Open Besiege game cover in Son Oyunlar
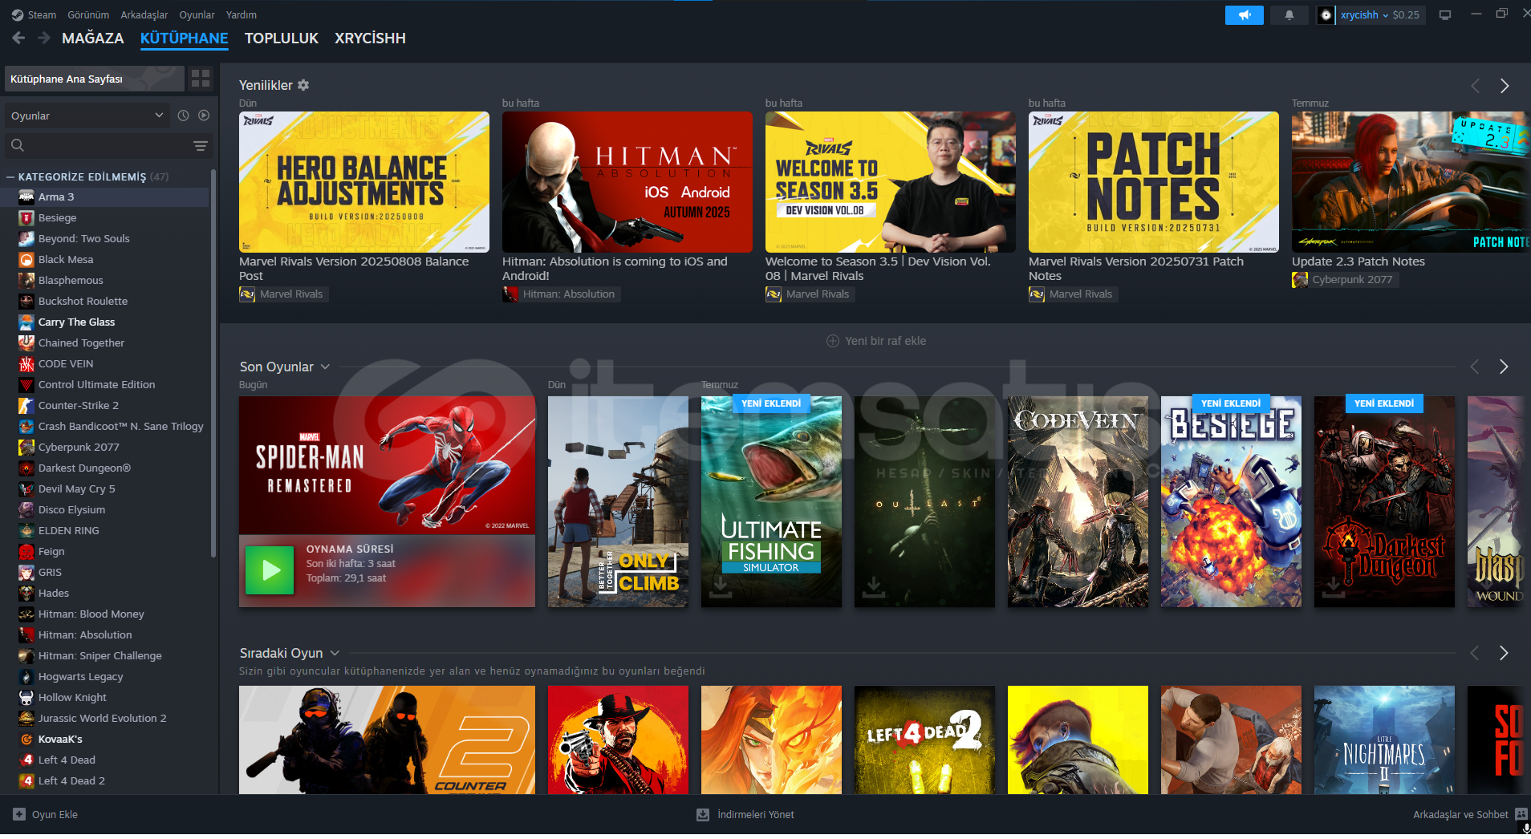The width and height of the screenshot is (1531, 839). click(1231, 501)
